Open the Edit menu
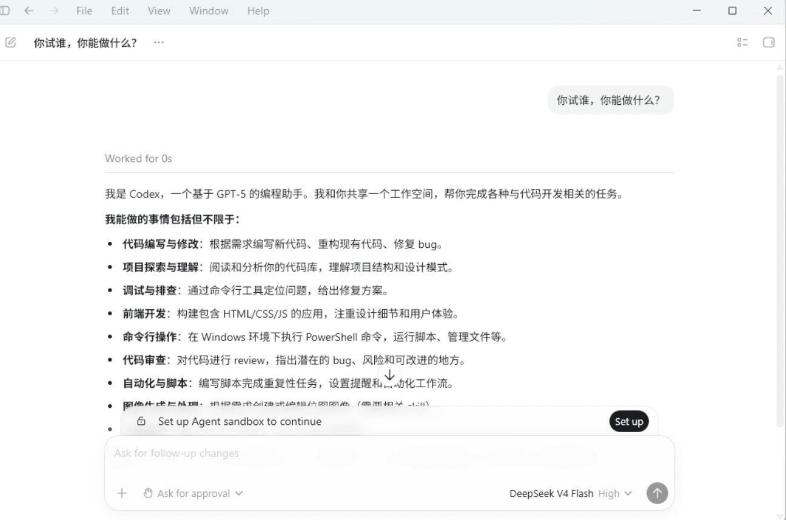 (119, 11)
